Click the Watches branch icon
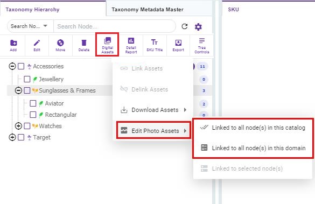This screenshot has height=204, width=315. (35, 126)
